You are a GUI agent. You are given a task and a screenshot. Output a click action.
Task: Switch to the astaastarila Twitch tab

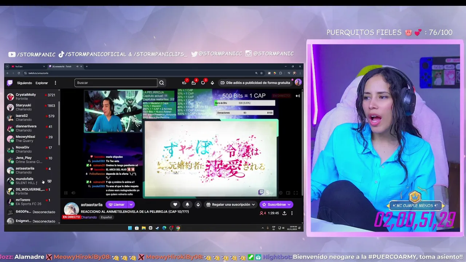pyautogui.click(x=66, y=67)
